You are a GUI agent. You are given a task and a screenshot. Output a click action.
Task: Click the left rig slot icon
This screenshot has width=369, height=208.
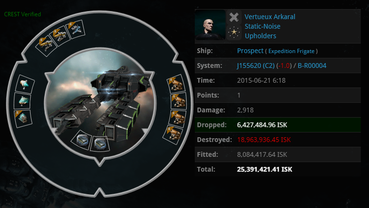pos(81,140)
